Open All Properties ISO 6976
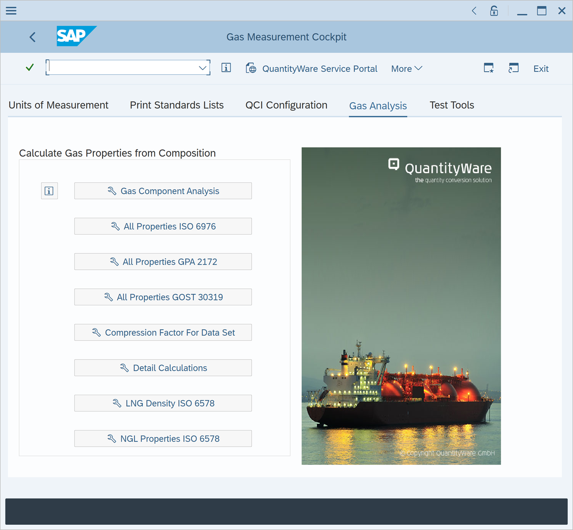 pos(163,226)
